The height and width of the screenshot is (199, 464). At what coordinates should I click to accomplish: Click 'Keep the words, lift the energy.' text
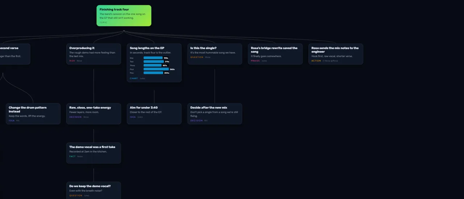coord(27,116)
